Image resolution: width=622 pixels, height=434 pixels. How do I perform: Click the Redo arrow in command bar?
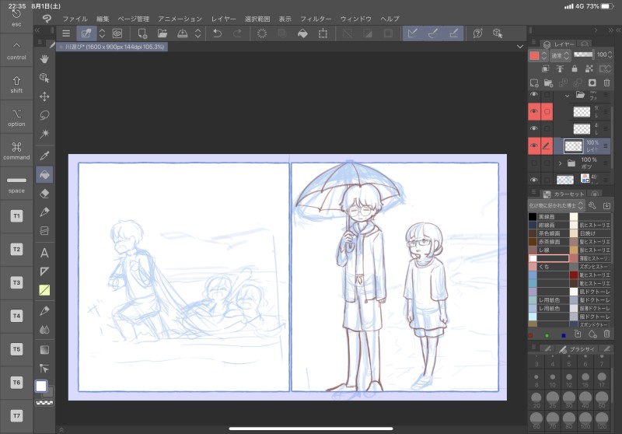tap(237, 33)
